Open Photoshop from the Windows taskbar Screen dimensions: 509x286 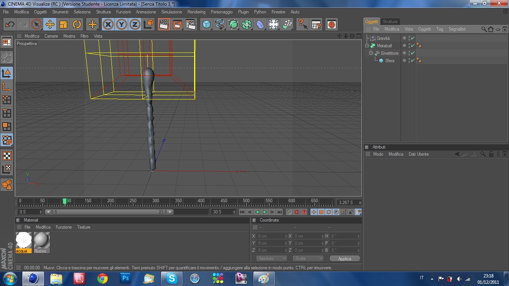(x=126, y=278)
